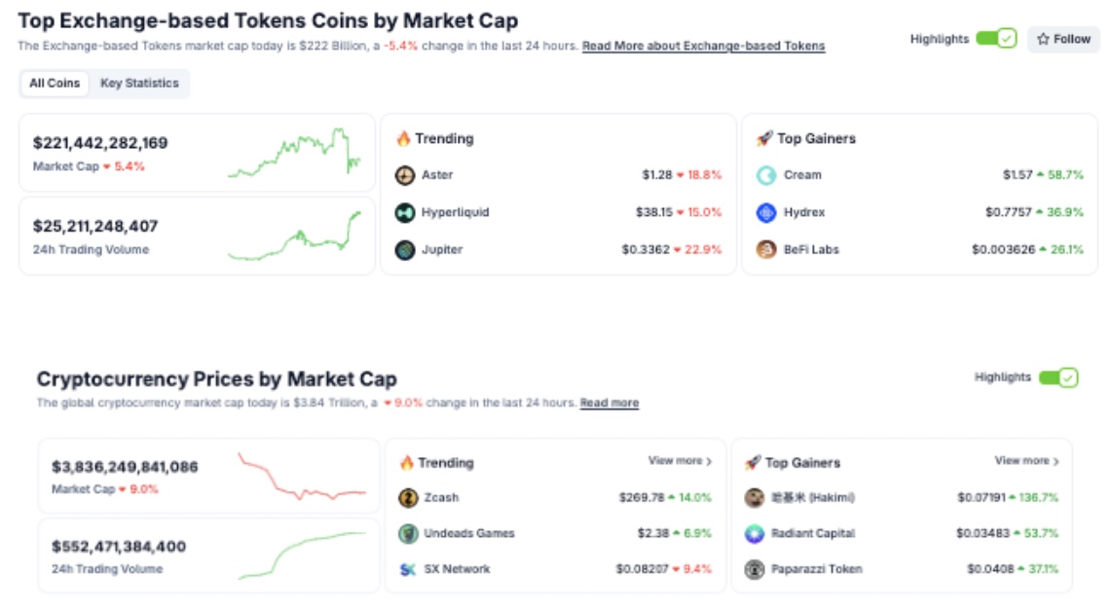Image resolution: width=1112 pixels, height=611 pixels.
Task: Select the All Coins tab
Action: (56, 84)
